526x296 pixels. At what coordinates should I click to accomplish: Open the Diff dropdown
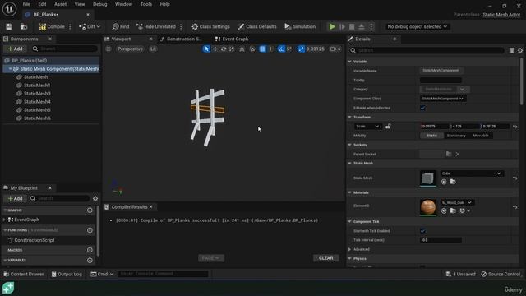[90, 27]
